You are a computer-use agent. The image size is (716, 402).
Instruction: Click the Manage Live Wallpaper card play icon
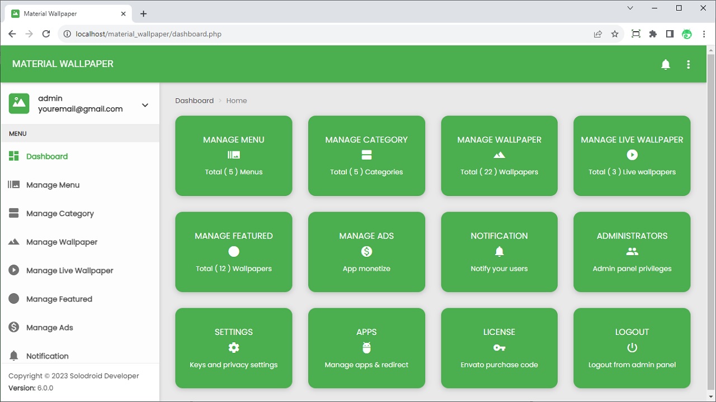click(632, 155)
